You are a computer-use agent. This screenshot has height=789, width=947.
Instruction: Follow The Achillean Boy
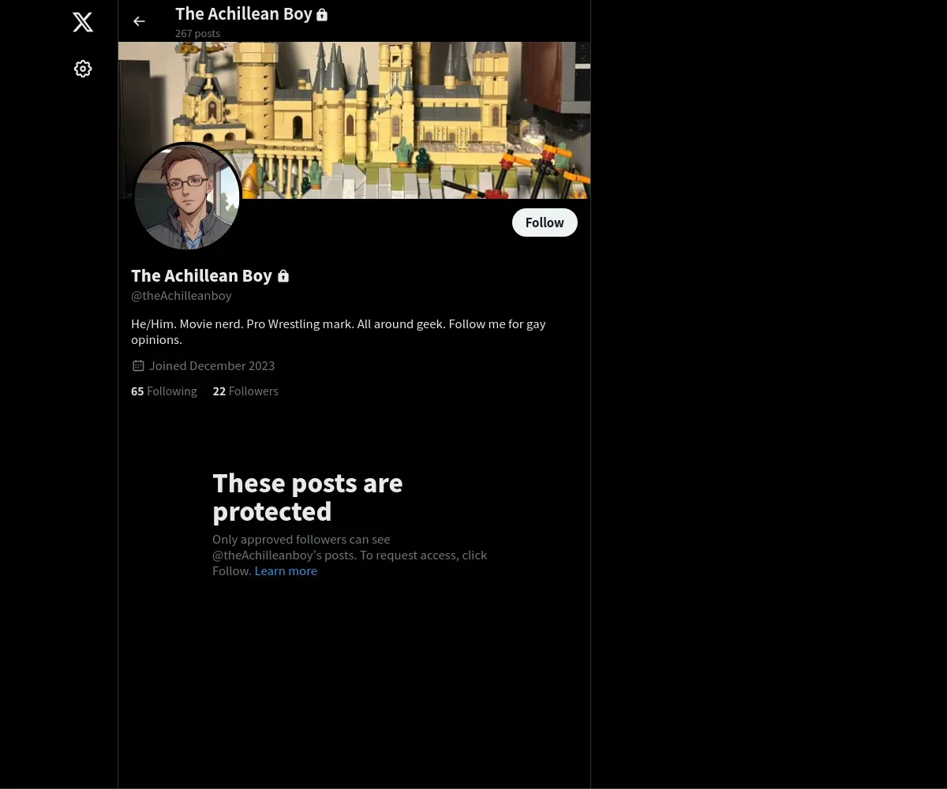[545, 222]
